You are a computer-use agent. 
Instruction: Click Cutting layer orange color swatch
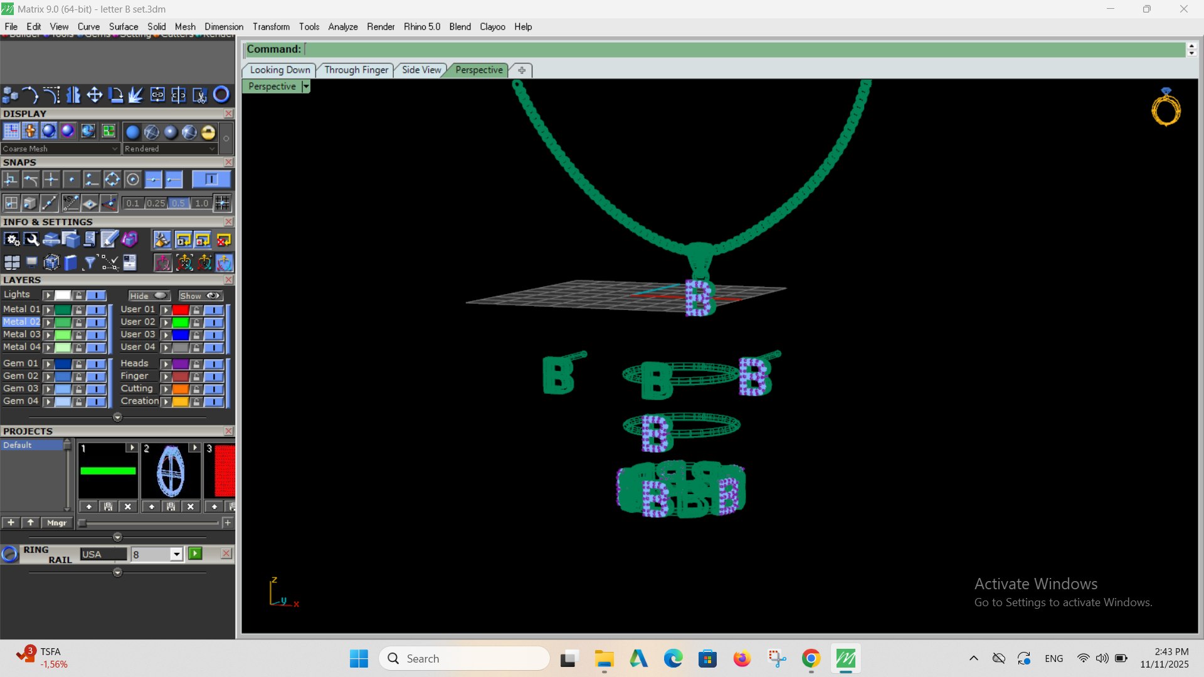point(180,389)
